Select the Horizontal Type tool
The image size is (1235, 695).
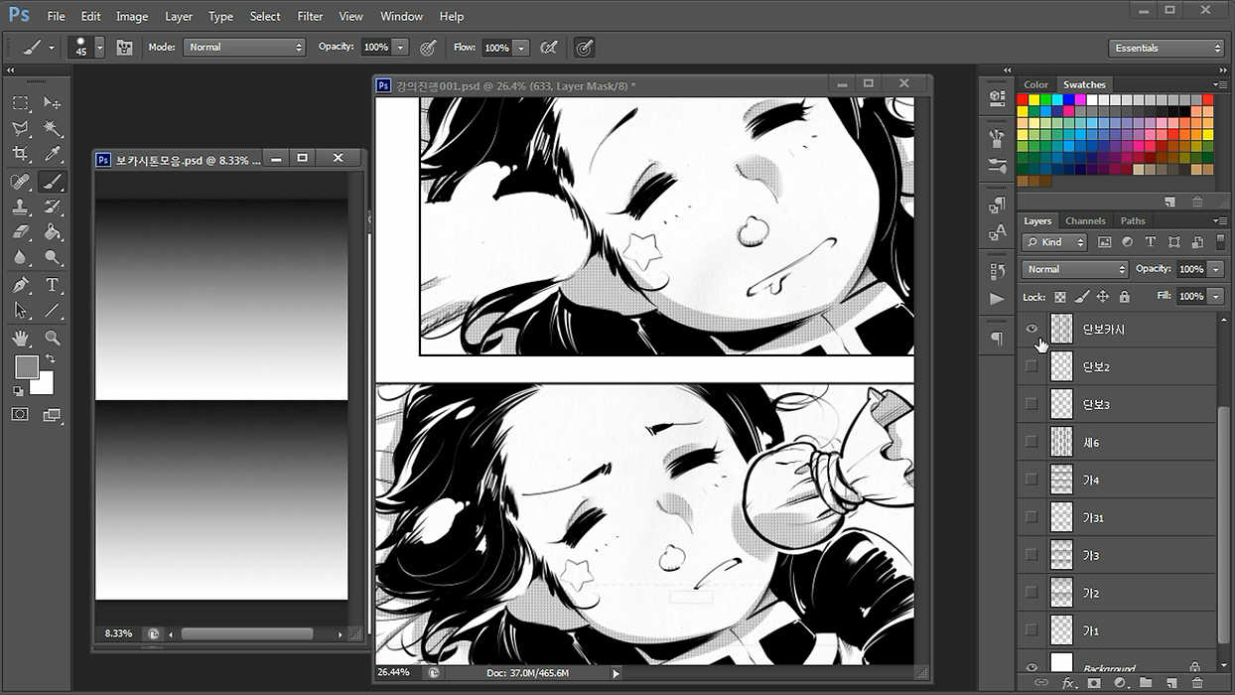click(53, 285)
